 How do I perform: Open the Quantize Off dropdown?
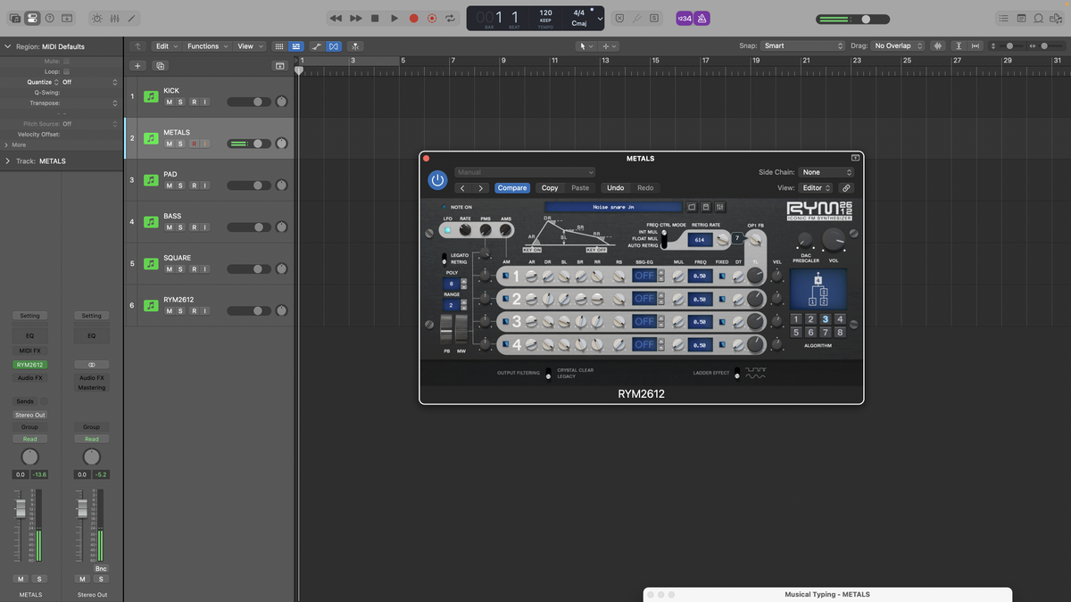coord(89,82)
